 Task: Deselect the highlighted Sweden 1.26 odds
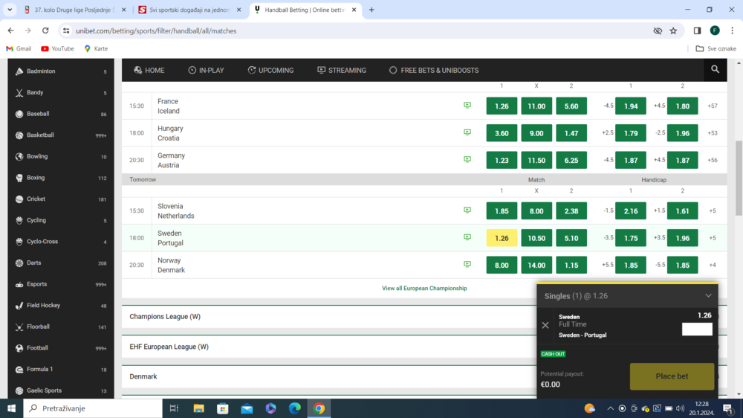point(502,238)
